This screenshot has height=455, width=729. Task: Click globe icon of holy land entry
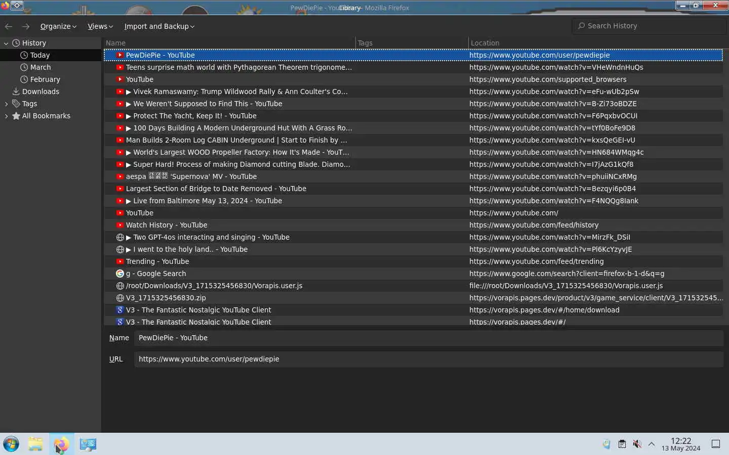120,249
